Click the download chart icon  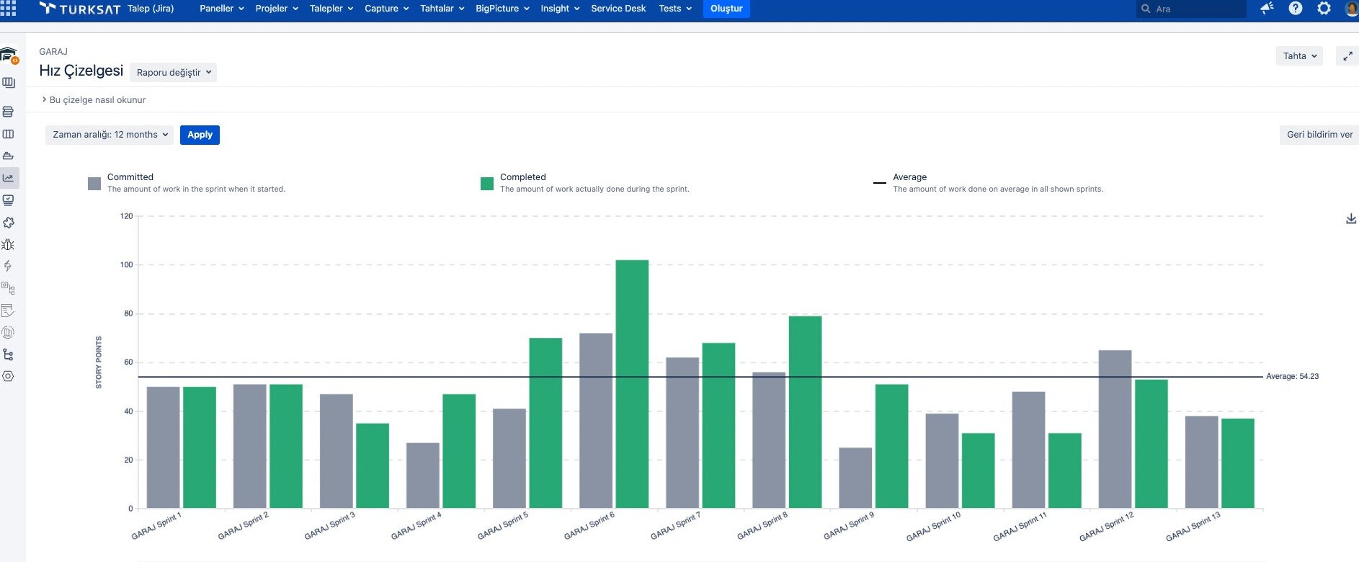click(1351, 219)
